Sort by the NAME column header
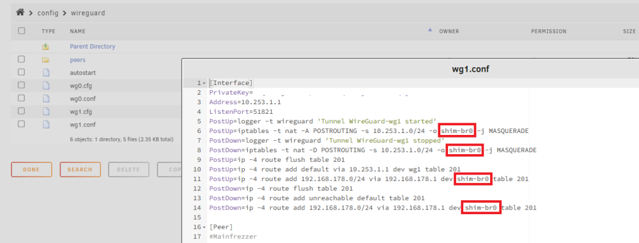 [x=77, y=31]
